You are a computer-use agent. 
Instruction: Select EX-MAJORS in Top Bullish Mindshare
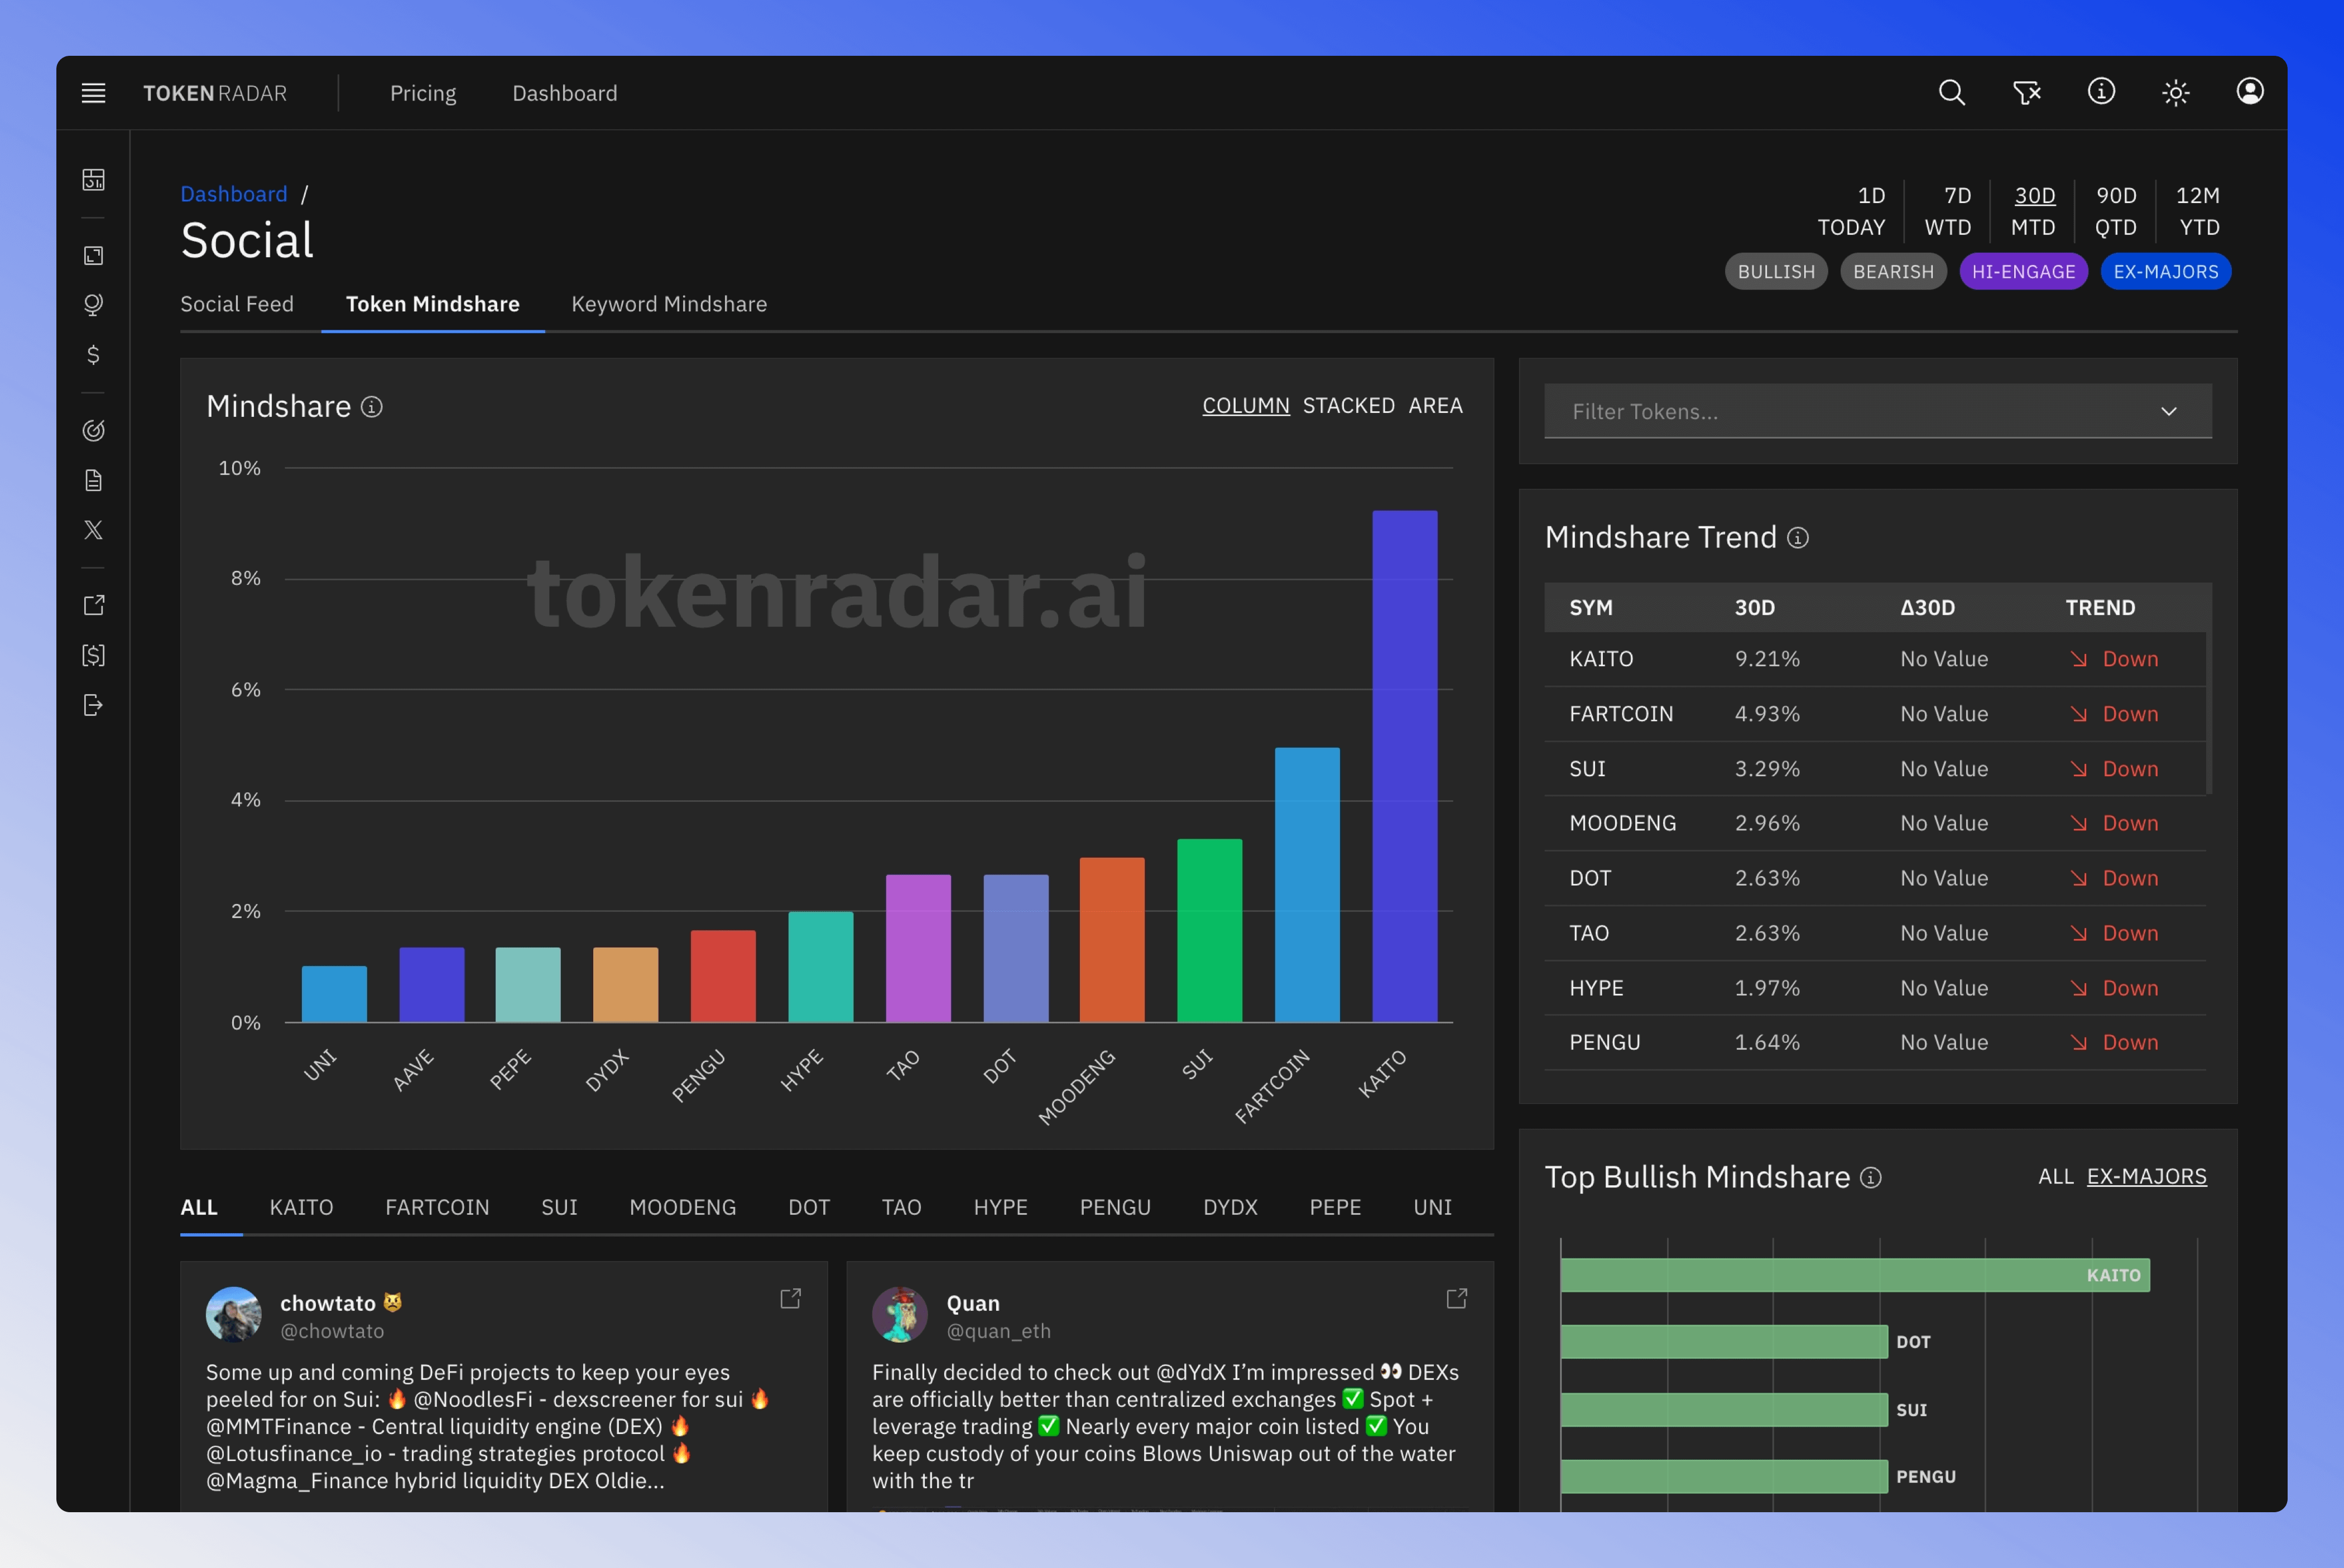pyautogui.click(x=2146, y=1177)
